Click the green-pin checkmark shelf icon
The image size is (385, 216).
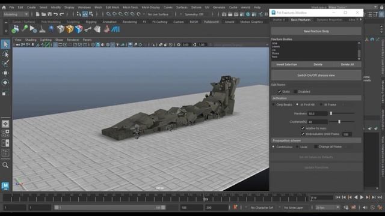pos(25,29)
